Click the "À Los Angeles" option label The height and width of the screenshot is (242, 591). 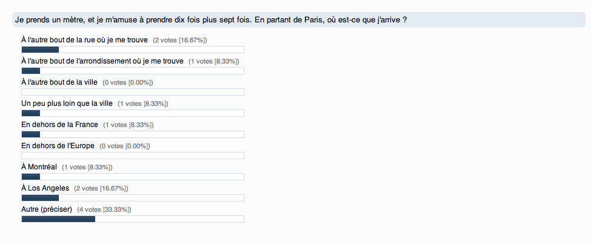(45, 188)
